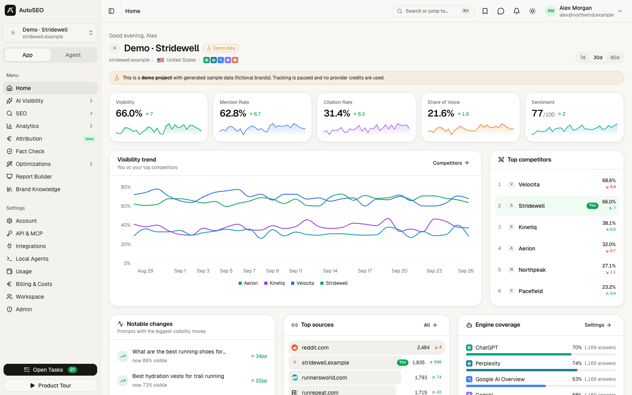The width and height of the screenshot is (632, 395).
Task: Click the Open Tasks button
Action: tap(50, 370)
